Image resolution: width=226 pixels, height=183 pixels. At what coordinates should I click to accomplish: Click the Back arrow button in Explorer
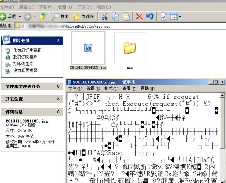(3, 17)
